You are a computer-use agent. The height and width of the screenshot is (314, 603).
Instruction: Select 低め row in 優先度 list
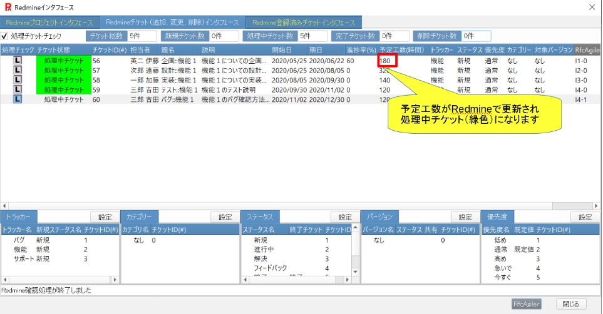point(541,240)
